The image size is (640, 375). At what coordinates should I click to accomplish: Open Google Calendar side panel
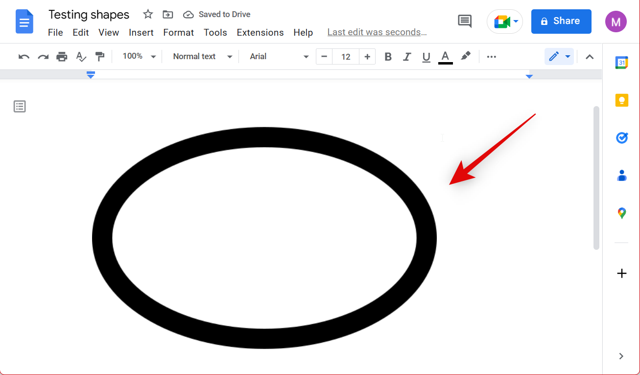pyautogui.click(x=621, y=63)
